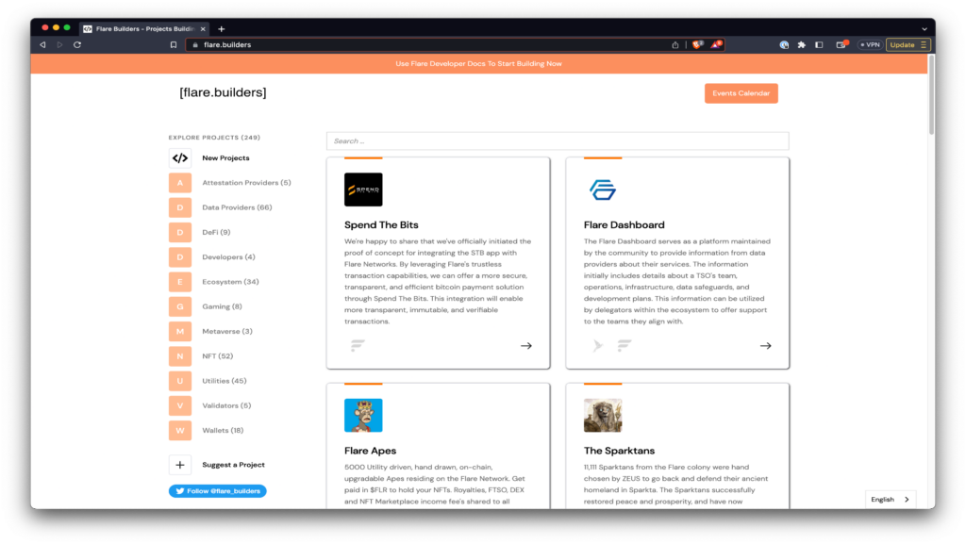Click the Flare Dashboard logo icon

click(x=603, y=190)
